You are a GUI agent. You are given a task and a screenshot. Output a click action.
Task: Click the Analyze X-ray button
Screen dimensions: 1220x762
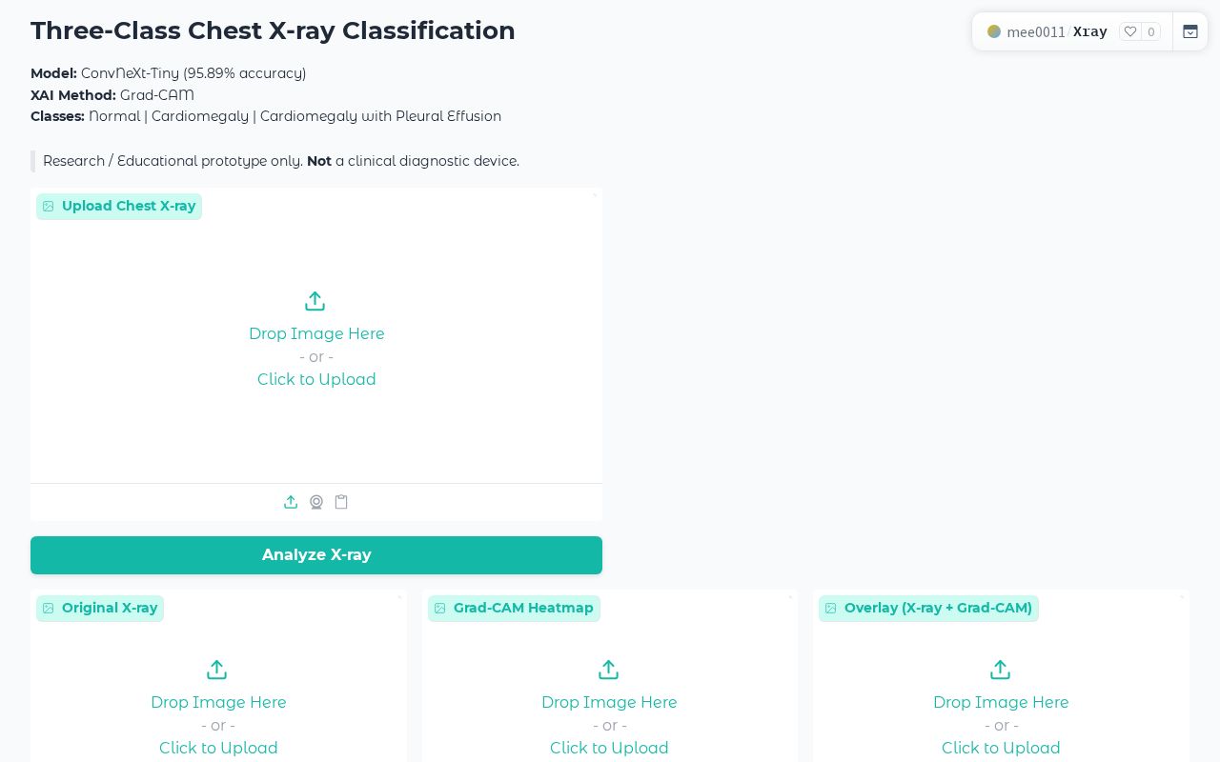pyautogui.click(x=316, y=555)
